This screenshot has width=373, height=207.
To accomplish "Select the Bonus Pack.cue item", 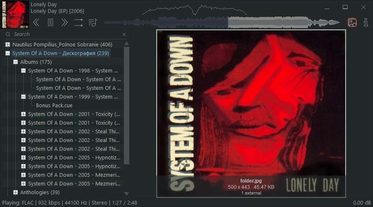I will [x=54, y=105].
